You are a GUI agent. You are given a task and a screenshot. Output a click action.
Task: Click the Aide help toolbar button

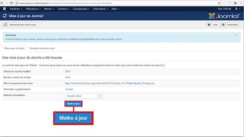click(213, 25)
